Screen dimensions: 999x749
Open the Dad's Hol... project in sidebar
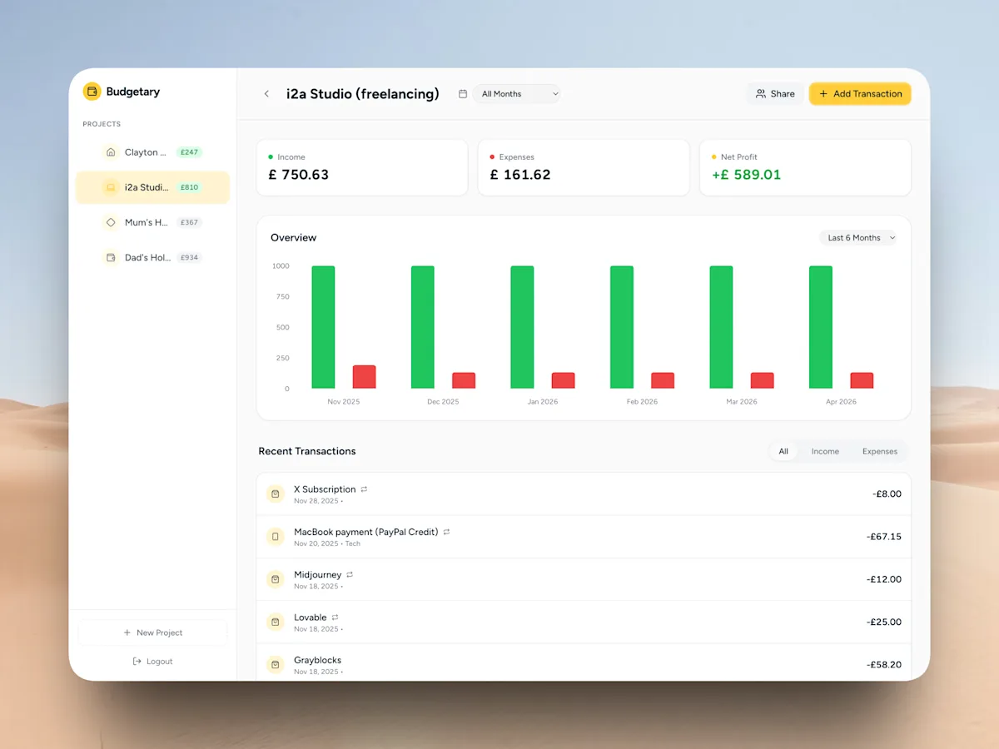152,258
